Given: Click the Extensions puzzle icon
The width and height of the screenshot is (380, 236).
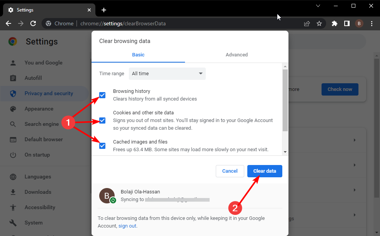Looking at the screenshot, I should 335,23.
